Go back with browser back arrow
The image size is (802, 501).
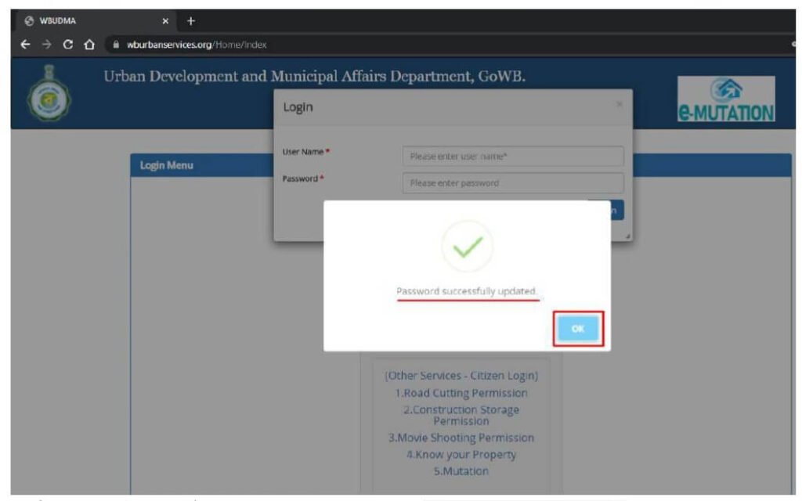click(25, 45)
